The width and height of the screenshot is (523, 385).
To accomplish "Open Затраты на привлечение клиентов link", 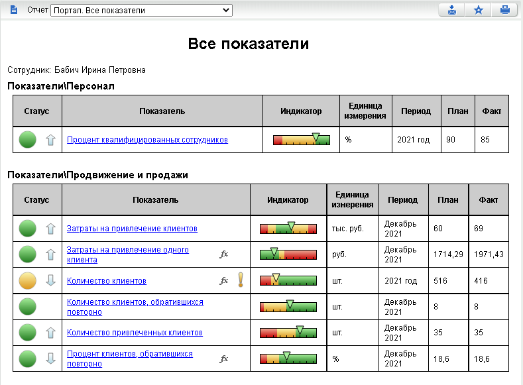I will click(132, 229).
